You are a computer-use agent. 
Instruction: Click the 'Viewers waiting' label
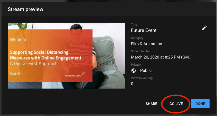pos(142,78)
